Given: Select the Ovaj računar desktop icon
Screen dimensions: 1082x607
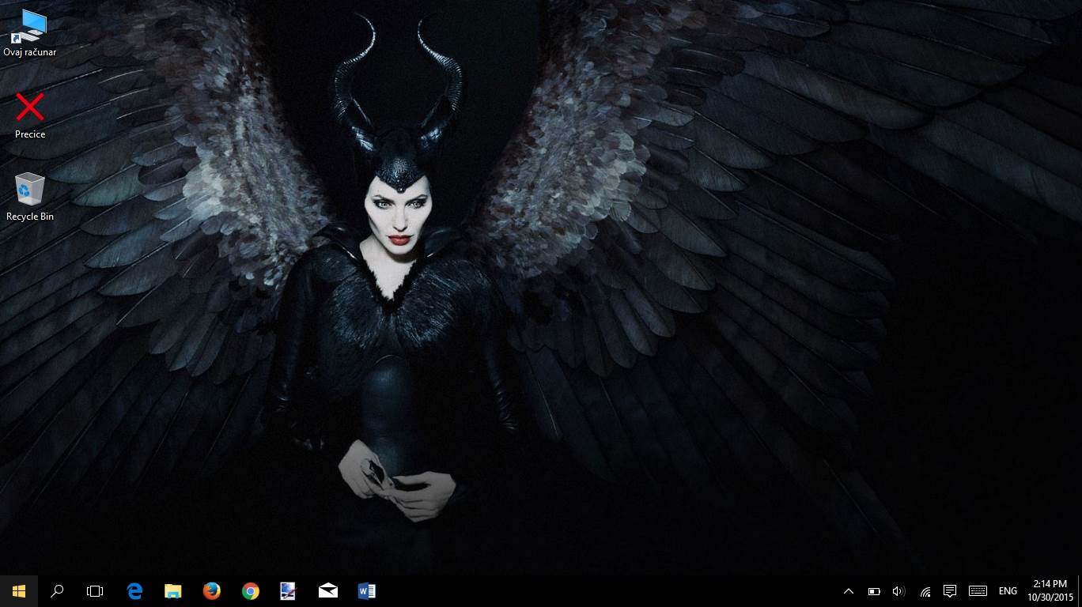Looking at the screenshot, I should coord(30,33).
